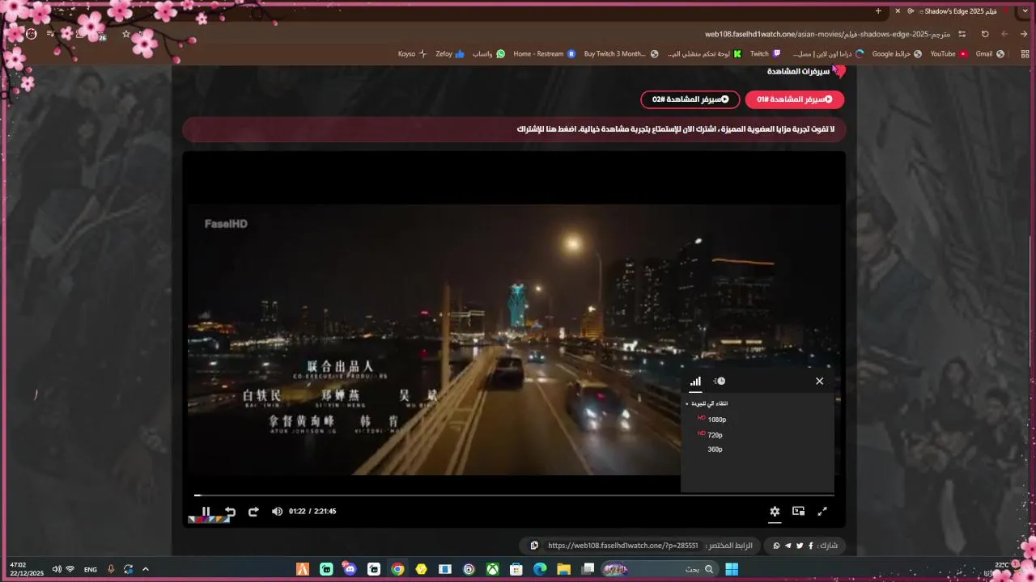1036x582 pixels.
Task: Open the Buy Twitch 3 Month bookmark
Action: point(622,53)
